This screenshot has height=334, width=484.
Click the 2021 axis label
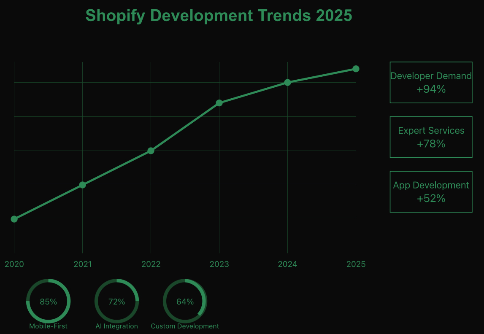point(82,264)
